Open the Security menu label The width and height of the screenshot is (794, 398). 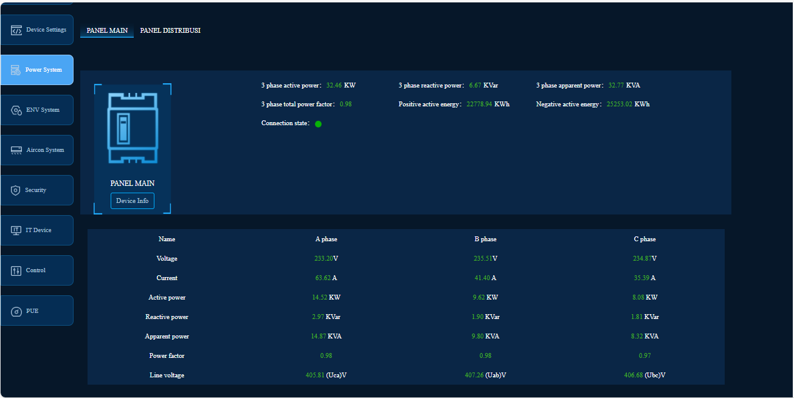(x=35, y=190)
